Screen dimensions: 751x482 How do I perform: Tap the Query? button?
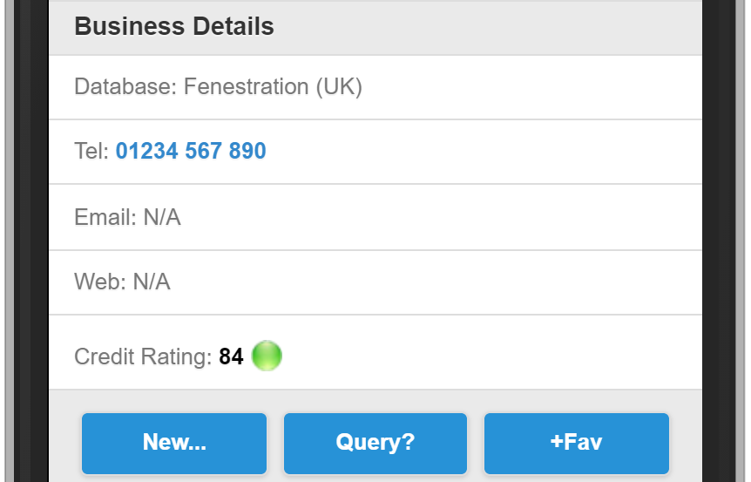click(375, 442)
